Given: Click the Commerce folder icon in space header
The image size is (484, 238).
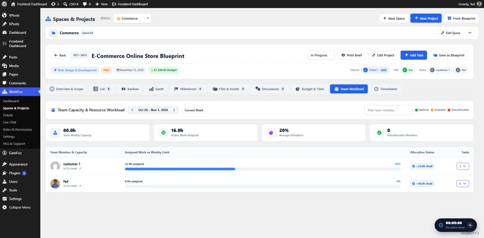Looking at the screenshot, I should pyautogui.click(x=53, y=33).
